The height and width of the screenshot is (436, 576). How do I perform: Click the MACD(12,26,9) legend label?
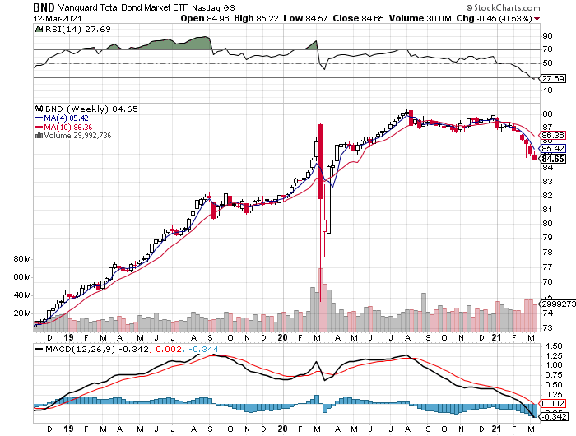(80, 349)
